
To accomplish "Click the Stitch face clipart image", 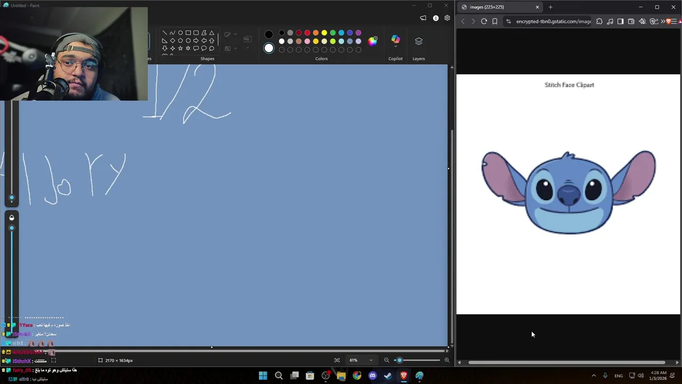I will pyautogui.click(x=569, y=192).
